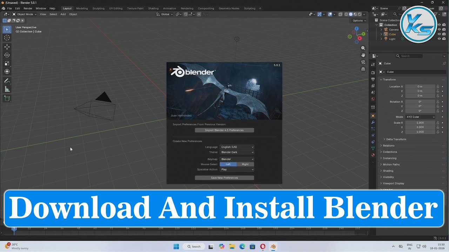Image resolution: width=449 pixels, height=252 pixels.
Task: Disable Camera in renders using camera icon
Action: [444, 29]
